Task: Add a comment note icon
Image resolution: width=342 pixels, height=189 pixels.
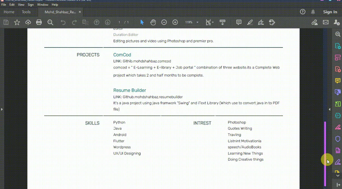Action: (x=239, y=22)
